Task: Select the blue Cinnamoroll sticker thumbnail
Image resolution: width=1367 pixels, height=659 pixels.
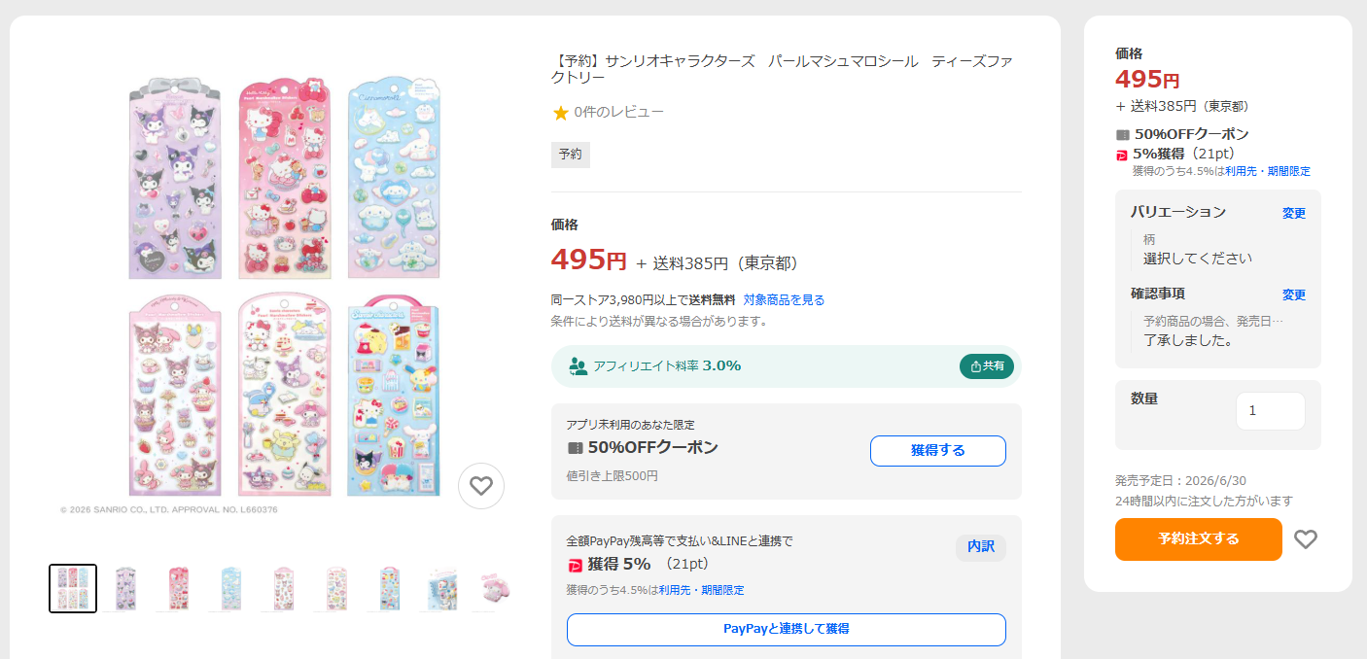Action: pyautogui.click(x=230, y=588)
